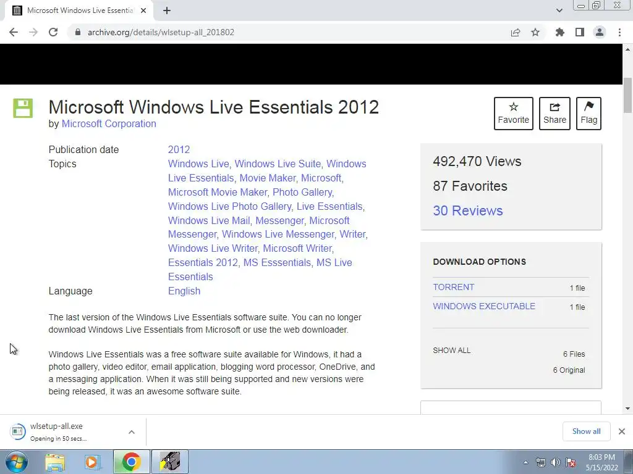633x474 pixels.
Task: Open the Windows Live Messenger topic link
Action: (278, 234)
